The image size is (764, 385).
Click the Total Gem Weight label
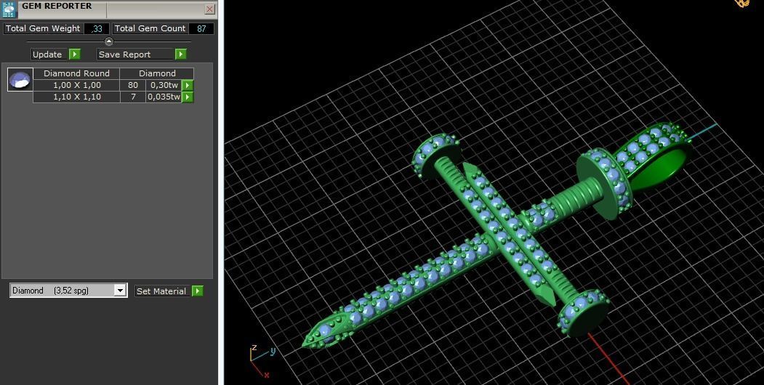pyautogui.click(x=43, y=28)
